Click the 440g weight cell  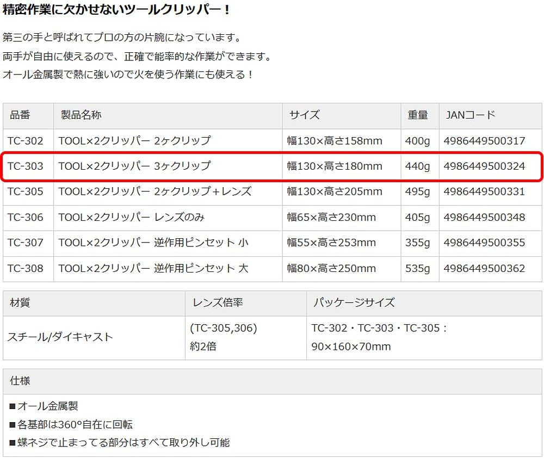pos(420,166)
